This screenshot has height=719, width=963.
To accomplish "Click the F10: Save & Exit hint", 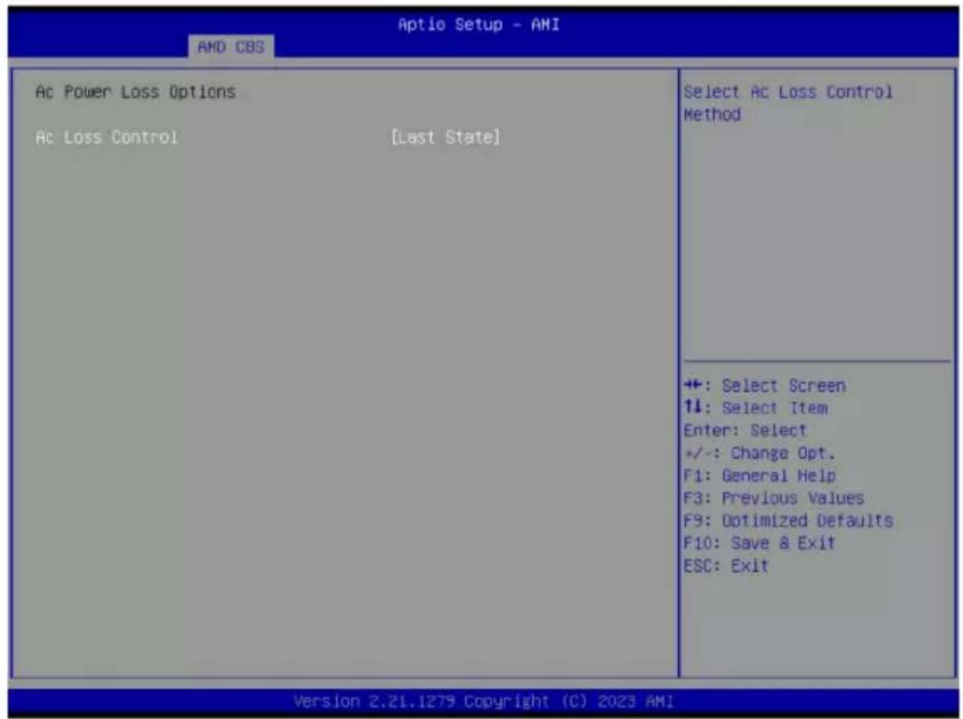I will (760, 543).
